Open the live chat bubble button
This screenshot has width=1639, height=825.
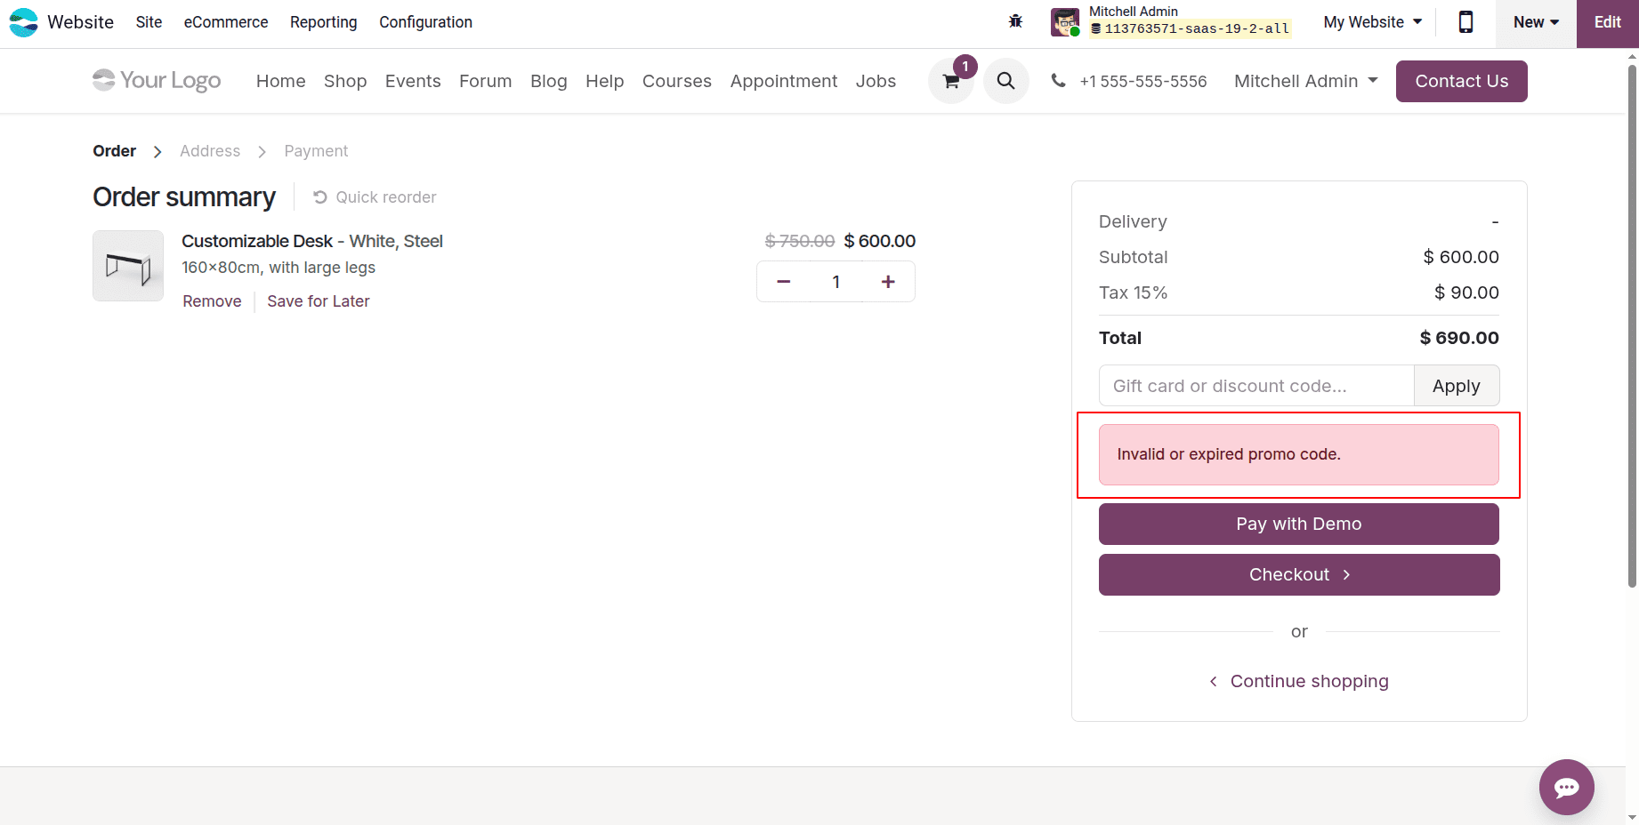pos(1566,787)
